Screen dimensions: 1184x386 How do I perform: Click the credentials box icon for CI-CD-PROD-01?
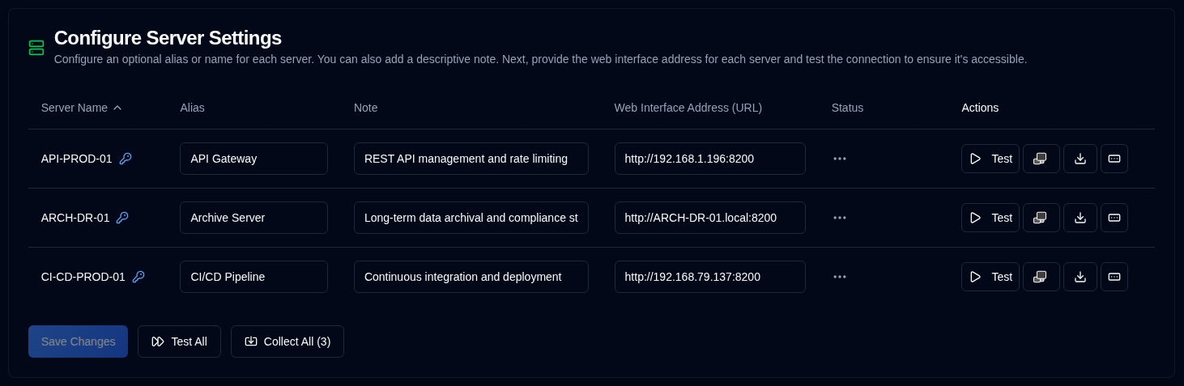coord(1114,277)
